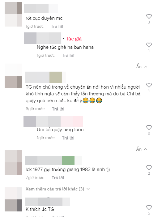Open the username above "K thích đc TG"
This screenshot has height=217, width=162.
click(x=48, y=202)
